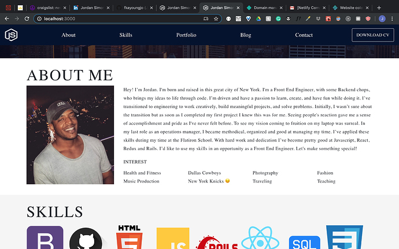Open Blog from navigation bar
Image resolution: width=399 pixels, height=249 pixels.
pos(246,35)
